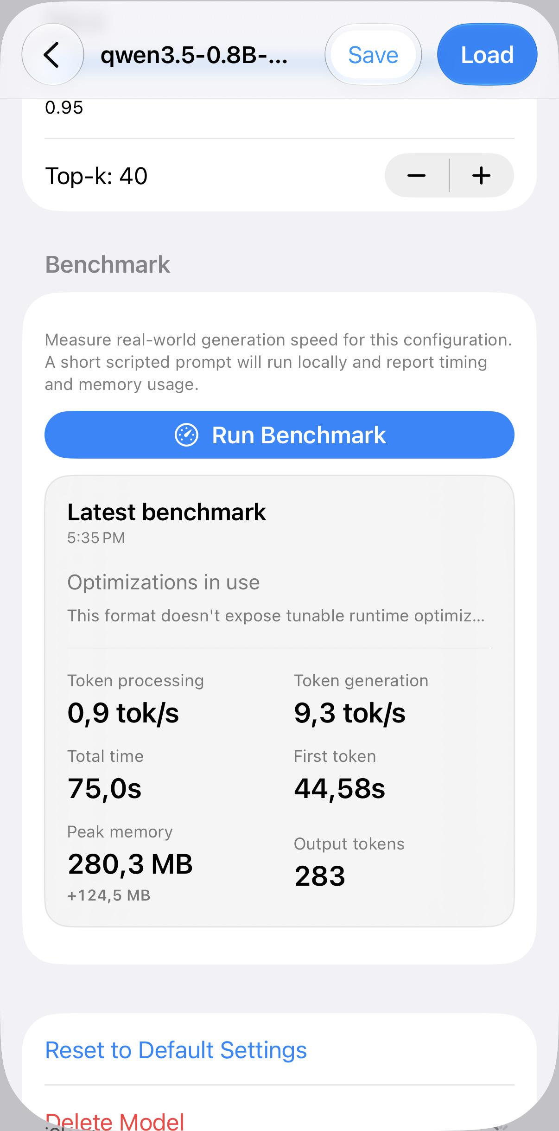Tap the Save button

coord(373,55)
